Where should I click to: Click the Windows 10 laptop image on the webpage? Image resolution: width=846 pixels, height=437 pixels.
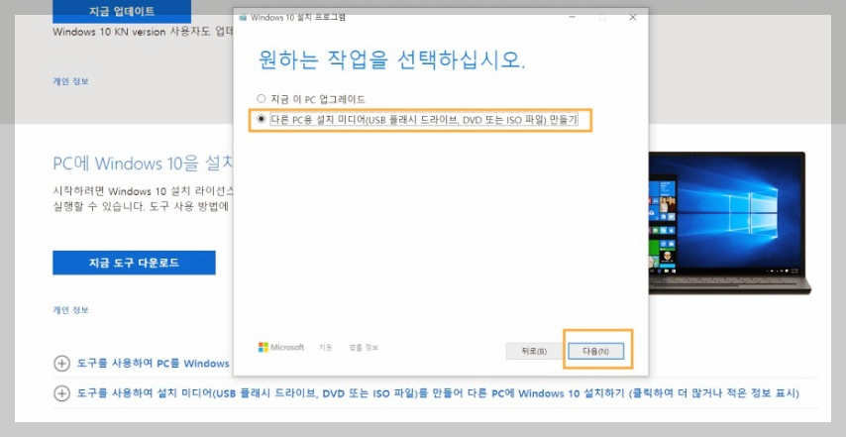pos(729,223)
